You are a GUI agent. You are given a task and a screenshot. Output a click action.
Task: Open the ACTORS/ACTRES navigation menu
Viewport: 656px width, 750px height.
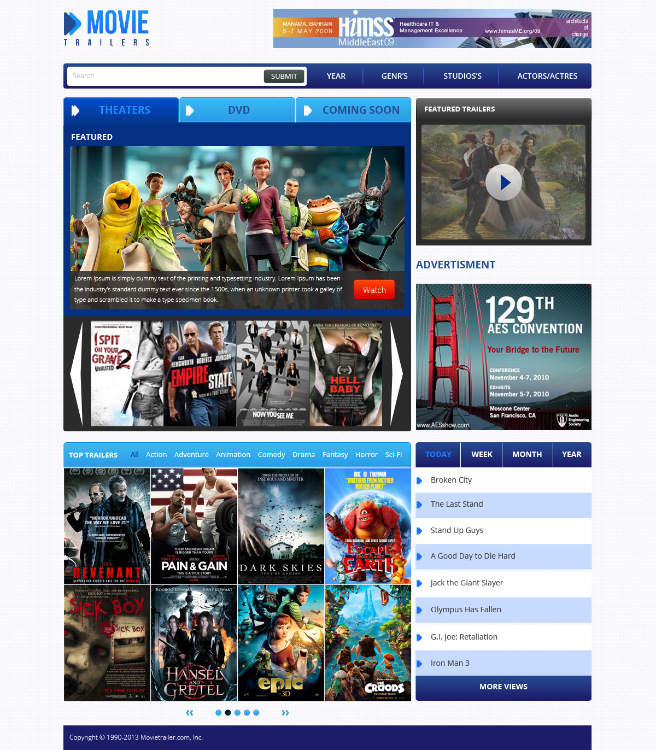click(x=547, y=76)
